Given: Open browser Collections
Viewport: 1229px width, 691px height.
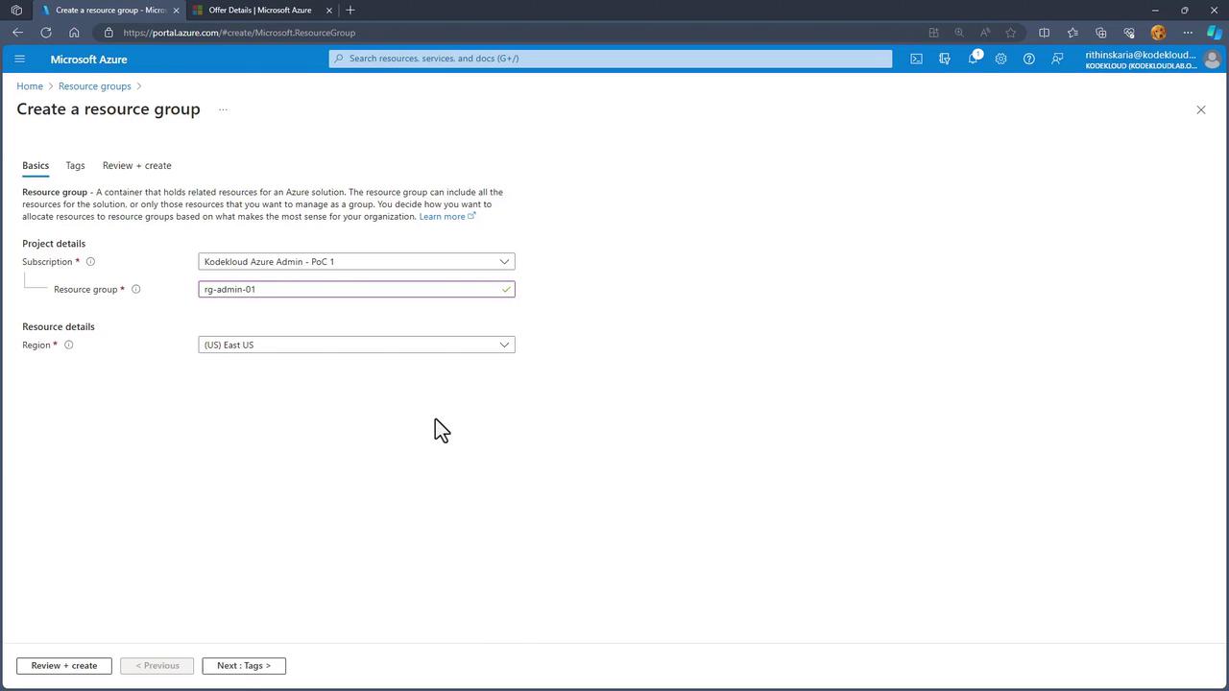Looking at the screenshot, I should pyautogui.click(x=1101, y=33).
